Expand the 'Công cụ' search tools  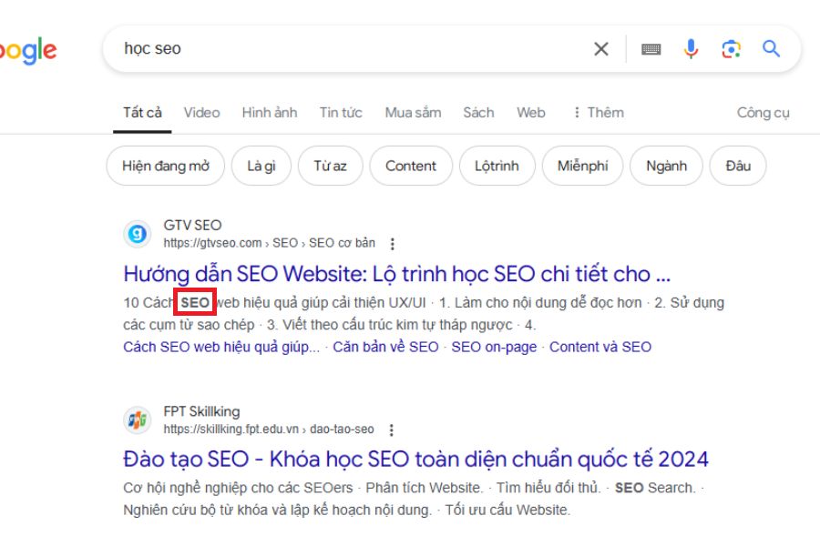point(764,112)
